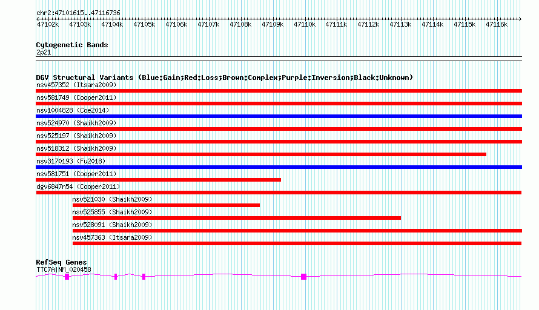Click the 47113k ruler tick label

click(400, 24)
